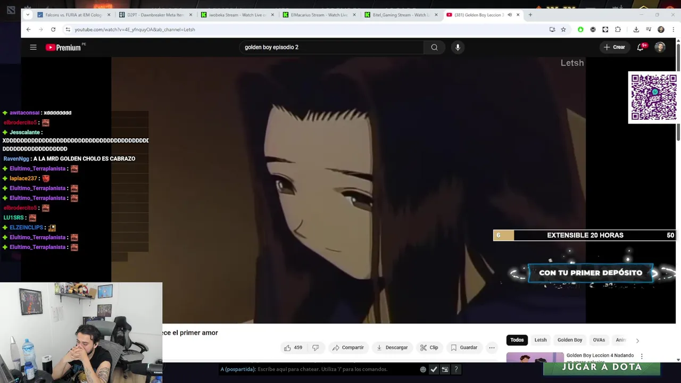Select the Golden Boy filter chip
This screenshot has height=383, width=681.
pos(570,340)
